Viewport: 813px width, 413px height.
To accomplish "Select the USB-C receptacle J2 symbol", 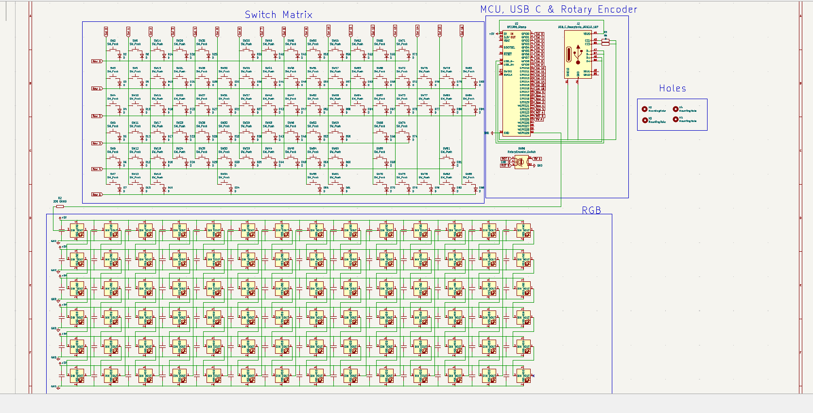I will (x=578, y=54).
